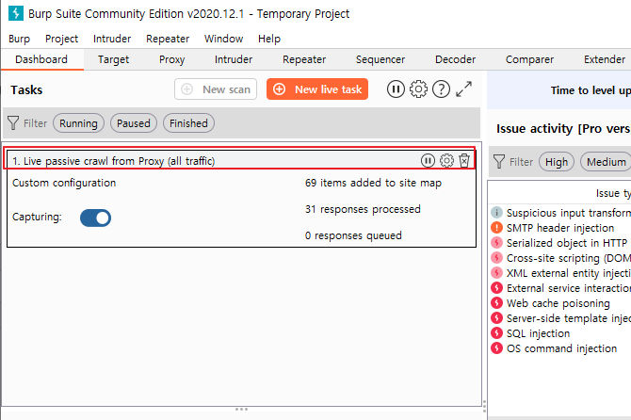Switch to the Proxy tab
631x420 pixels.
[171, 59]
